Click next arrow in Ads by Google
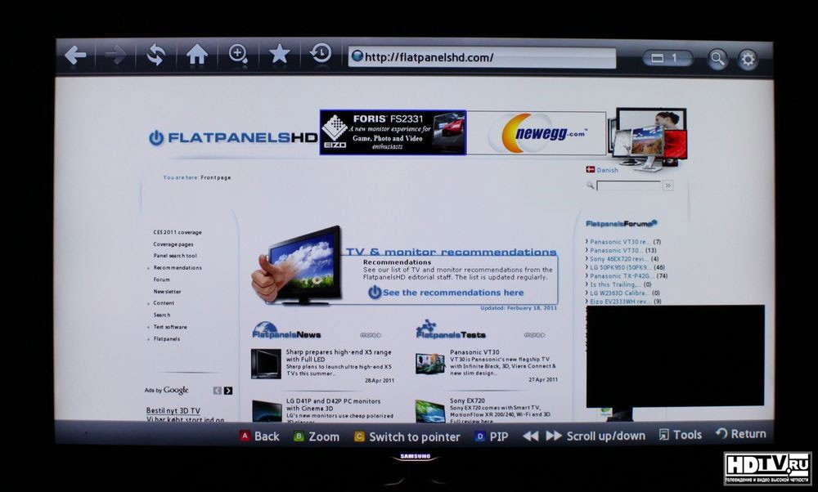 tap(228, 391)
